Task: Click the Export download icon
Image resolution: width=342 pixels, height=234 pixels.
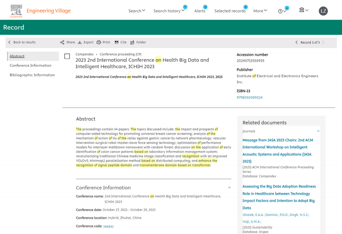Action: (x=80, y=42)
